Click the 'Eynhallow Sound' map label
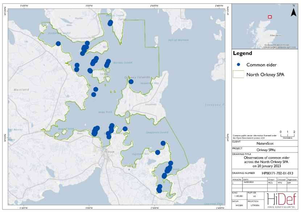This screenshot has height=213, width=301. [59, 33]
